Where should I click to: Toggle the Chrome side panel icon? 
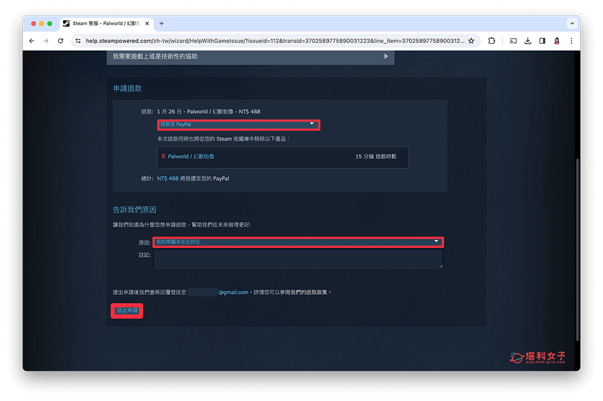[x=542, y=41]
